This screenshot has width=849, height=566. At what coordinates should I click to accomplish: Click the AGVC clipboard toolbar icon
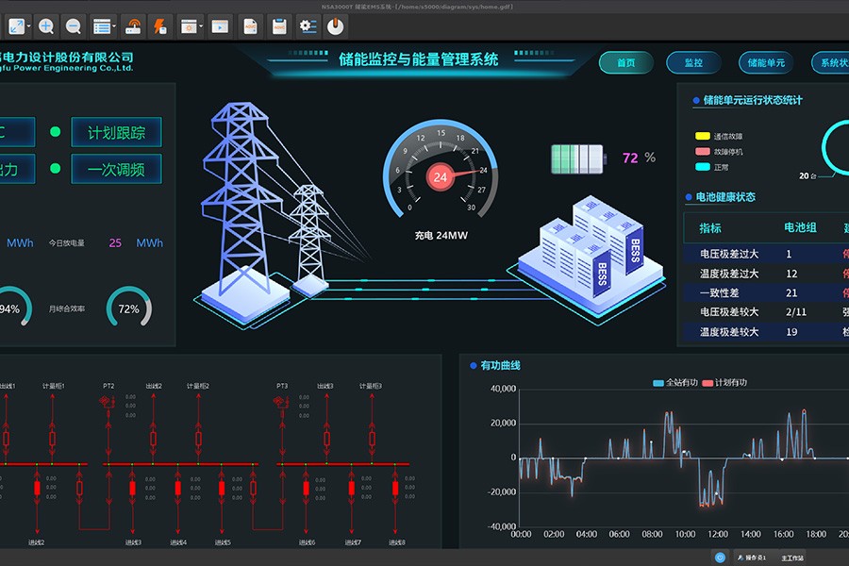278,25
